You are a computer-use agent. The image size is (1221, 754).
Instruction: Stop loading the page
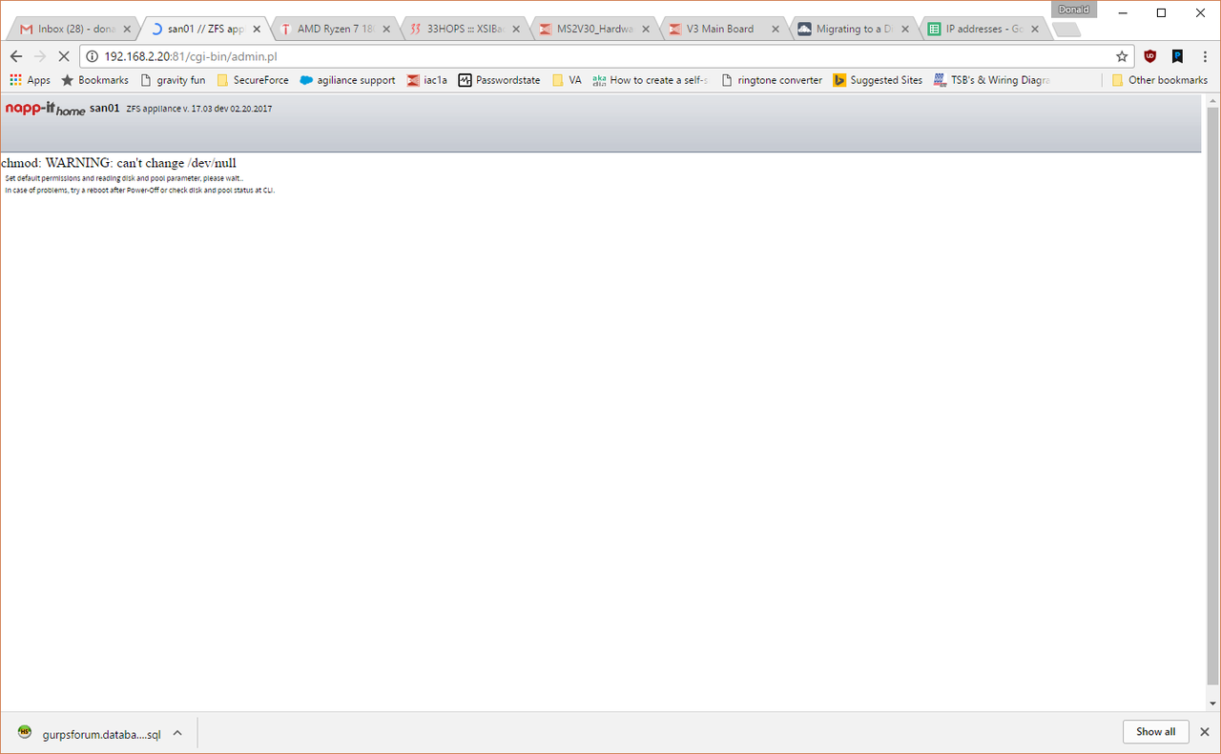pyautogui.click(x=63, y=56)
